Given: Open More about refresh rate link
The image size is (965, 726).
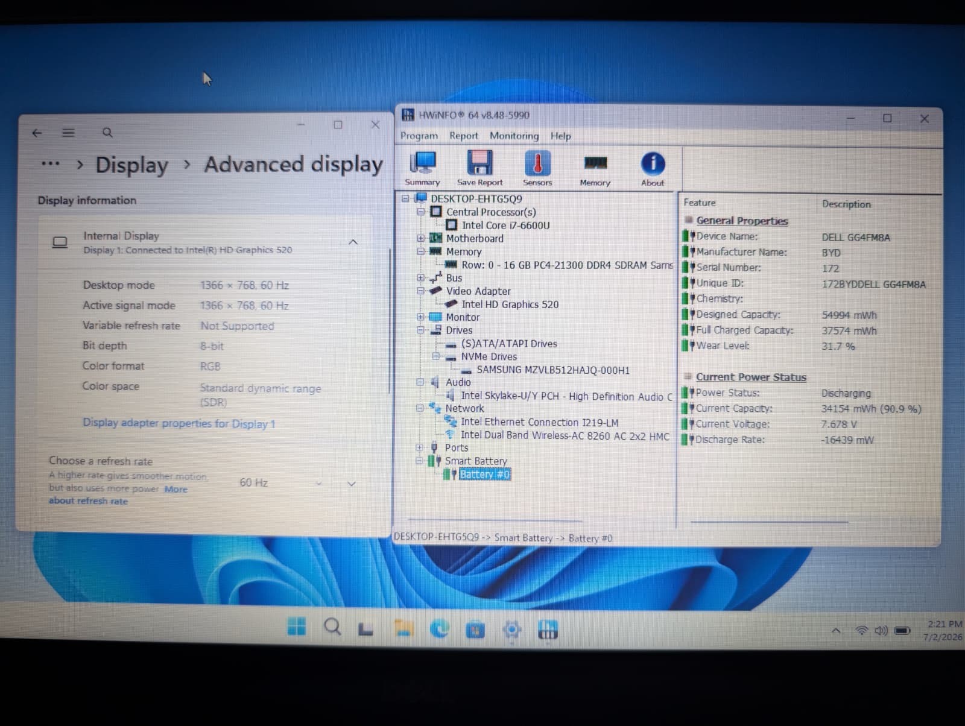Looking at the screenshot, I should click(x=118, y=495).
